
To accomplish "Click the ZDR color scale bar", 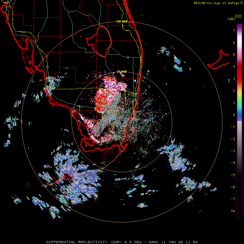I will 239,120.
